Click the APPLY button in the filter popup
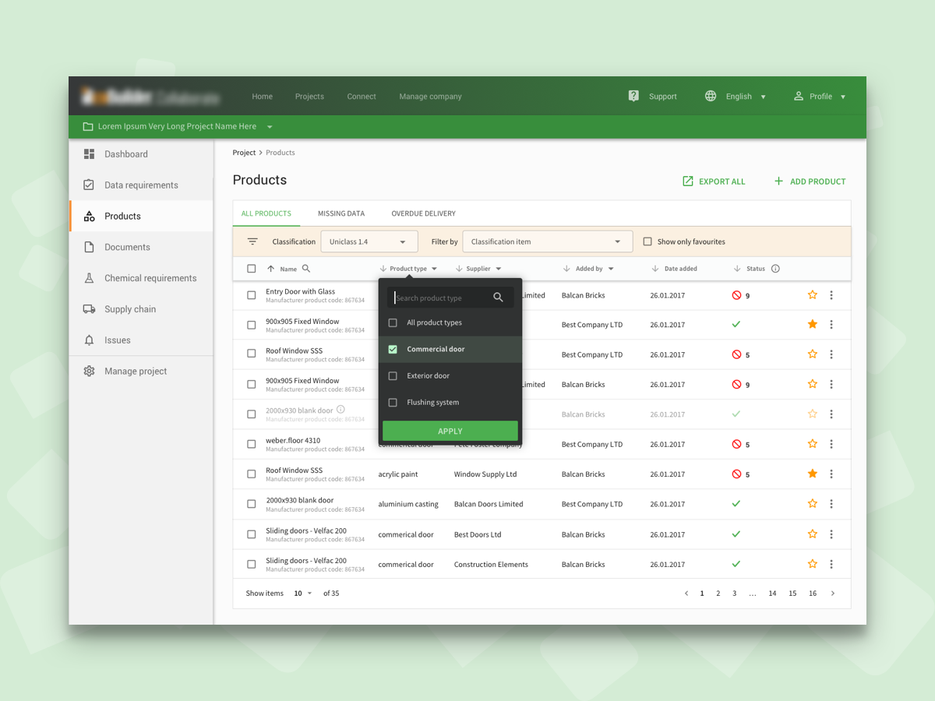Viewport: 935px width, 701px height. click(450, 430)
